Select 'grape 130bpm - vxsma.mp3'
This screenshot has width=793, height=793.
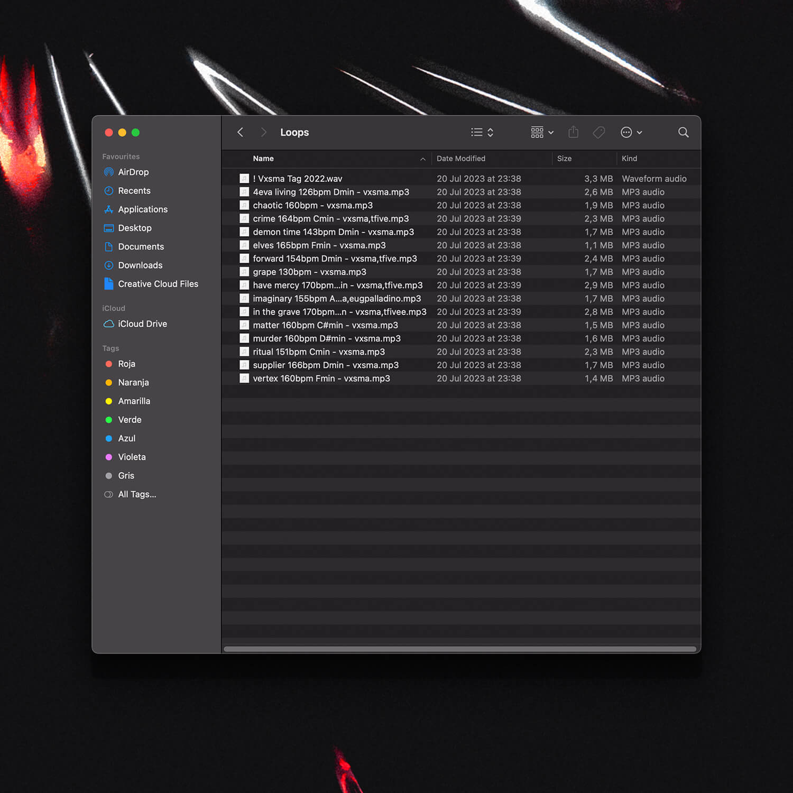(461, 272)
